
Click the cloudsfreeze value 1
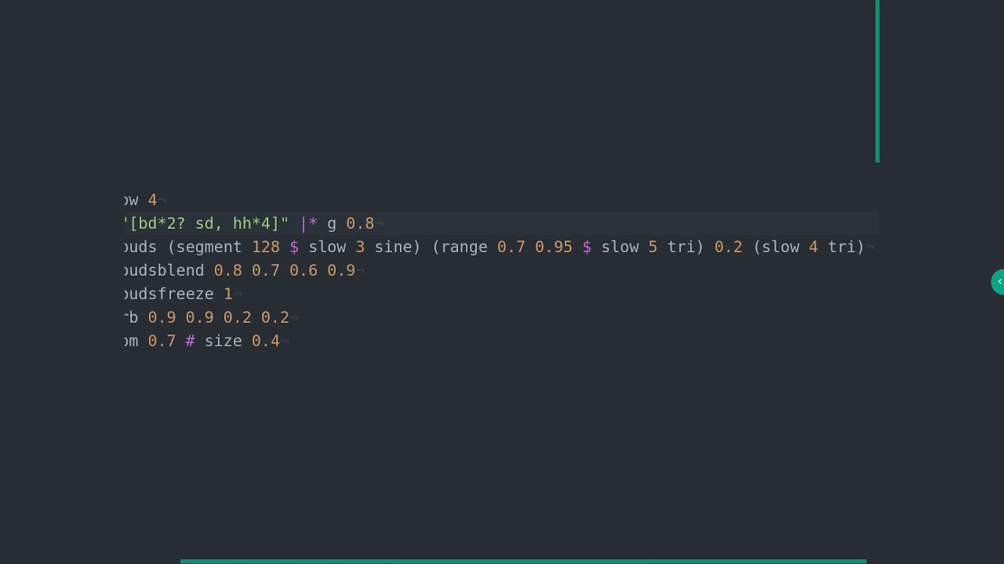(228, 294)
